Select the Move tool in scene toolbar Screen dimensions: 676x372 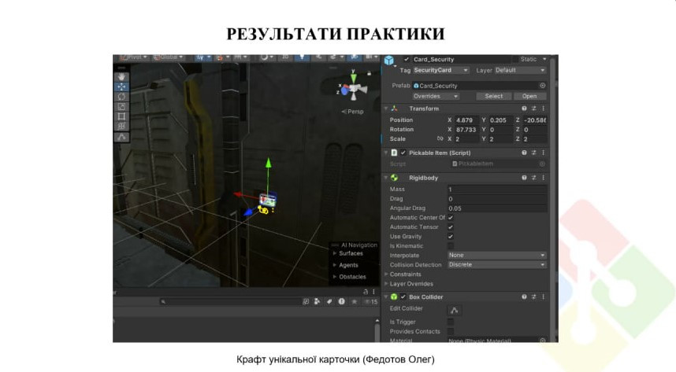point(121,87)
